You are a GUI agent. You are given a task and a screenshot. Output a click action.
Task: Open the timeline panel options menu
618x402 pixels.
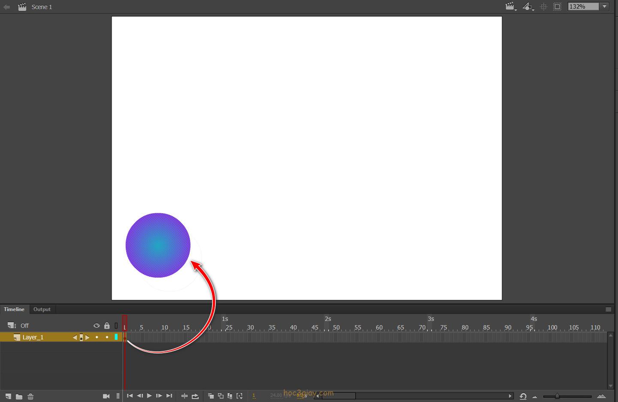[608, 309]
